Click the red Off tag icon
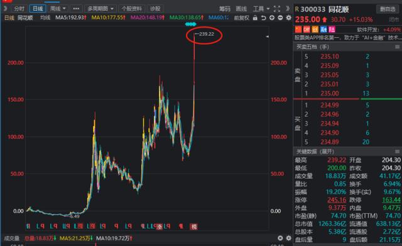The width and height of the screenshot is (402, 246). point(307,29)
